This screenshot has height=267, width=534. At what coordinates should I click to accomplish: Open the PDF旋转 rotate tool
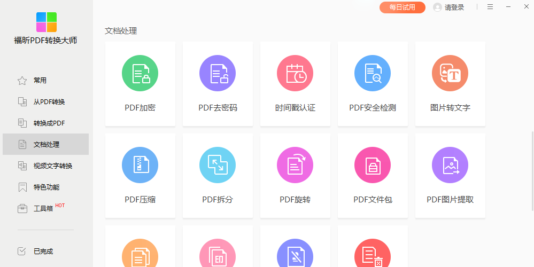point(295,176)
